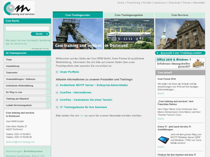The width and height of the screenshot is (210, 157).
Task: Open the Ausstattung menu item
Action: (x=27, y=66)
